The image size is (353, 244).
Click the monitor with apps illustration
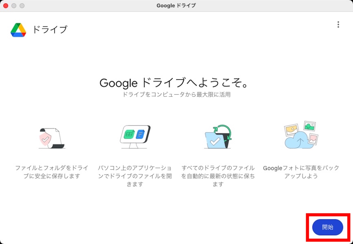pyautogui.click(x=135, y=137)
